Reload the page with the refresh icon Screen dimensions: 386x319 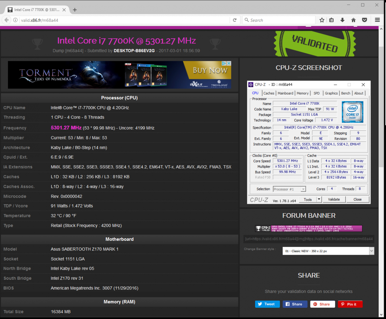(235, 20)
